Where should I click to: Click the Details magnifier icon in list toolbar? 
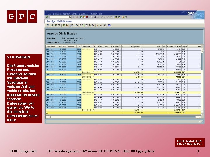pyautogui.click(x=48, y=26)
